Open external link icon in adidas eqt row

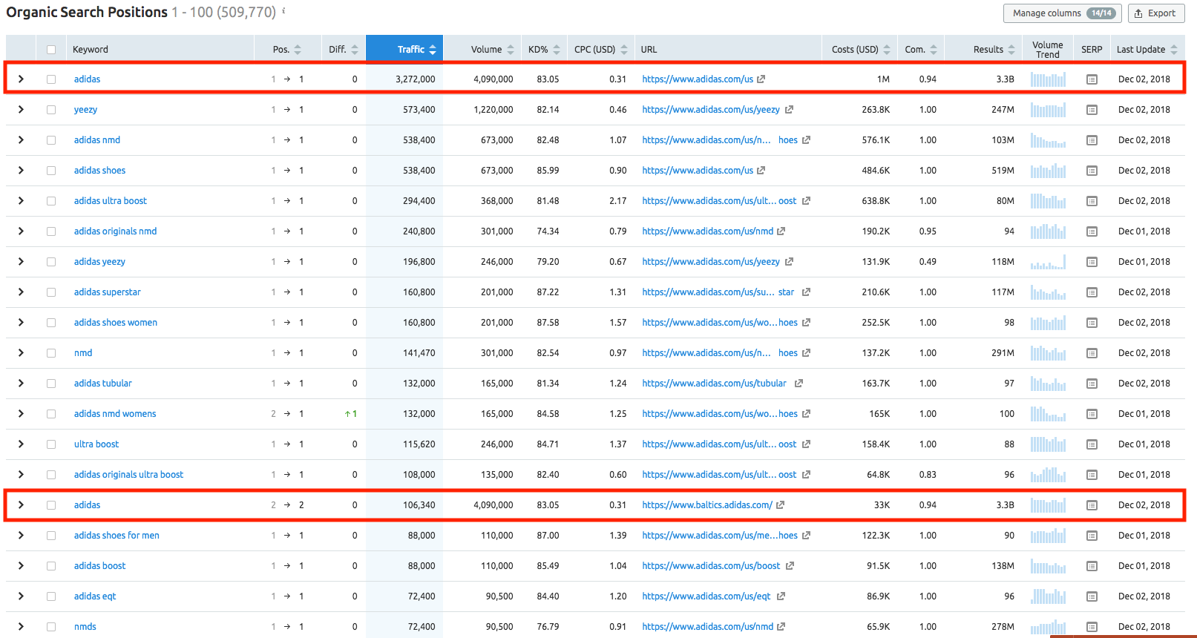pos(781,596)
